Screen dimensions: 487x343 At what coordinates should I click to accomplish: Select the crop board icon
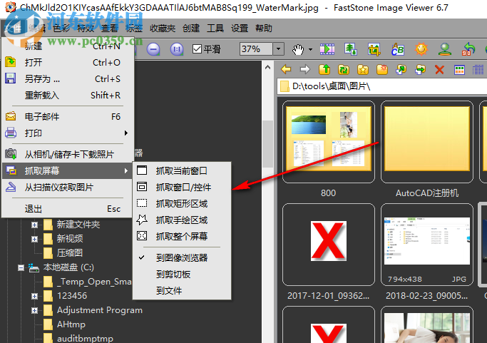(x=374, y=49)
